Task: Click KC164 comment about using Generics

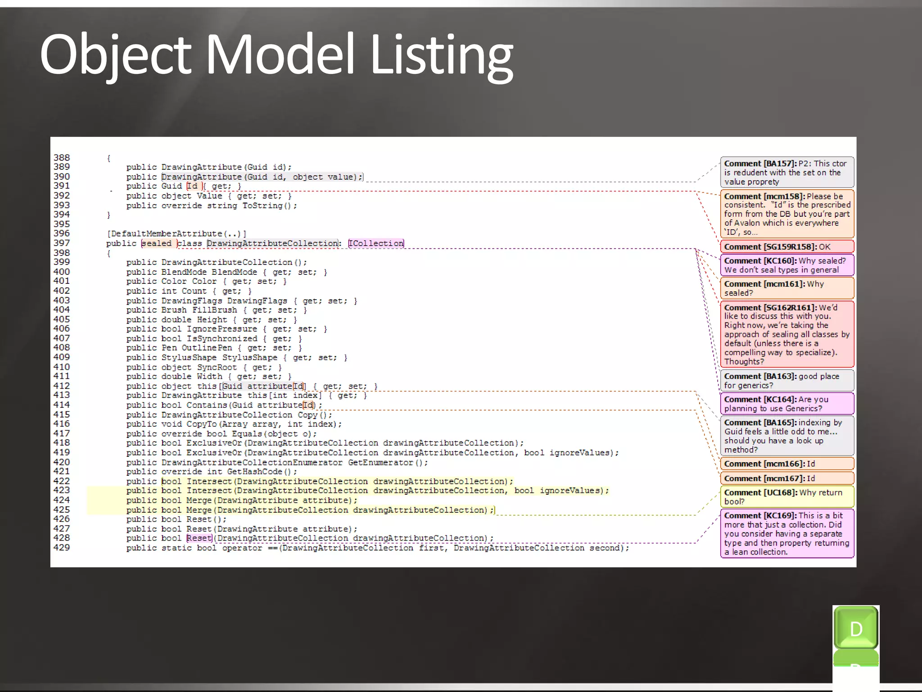Action: (786, 404)
